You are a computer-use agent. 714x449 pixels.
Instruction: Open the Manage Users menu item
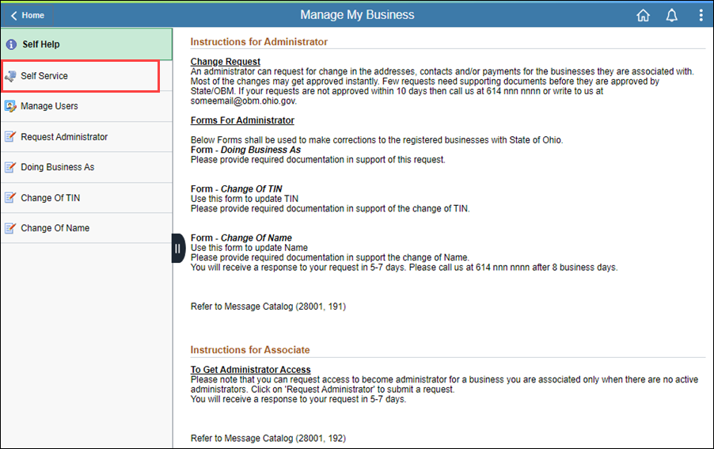pyautogui.click(x=49, y=106)
